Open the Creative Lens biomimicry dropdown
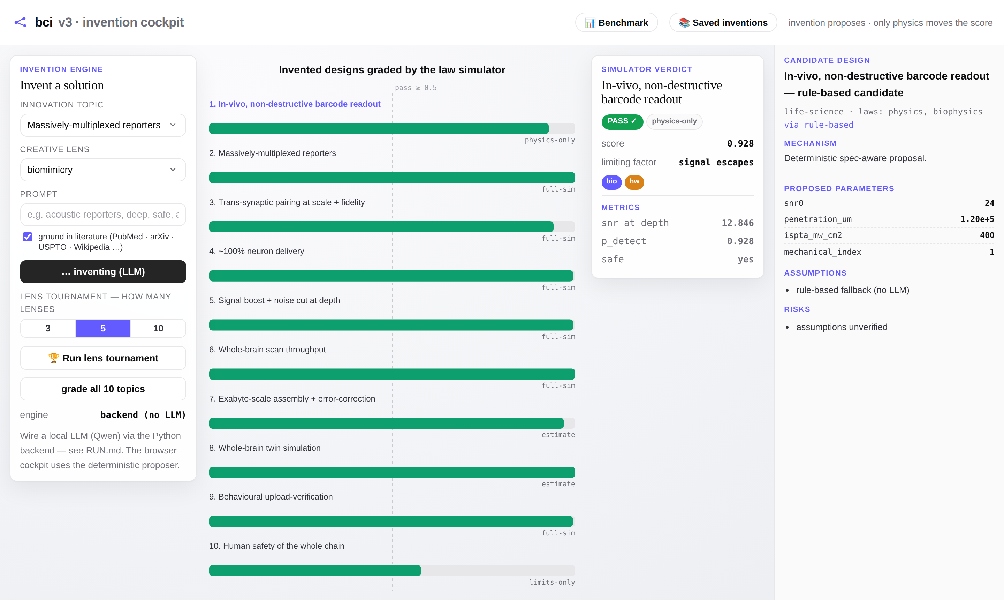 (x=103, y=170)
